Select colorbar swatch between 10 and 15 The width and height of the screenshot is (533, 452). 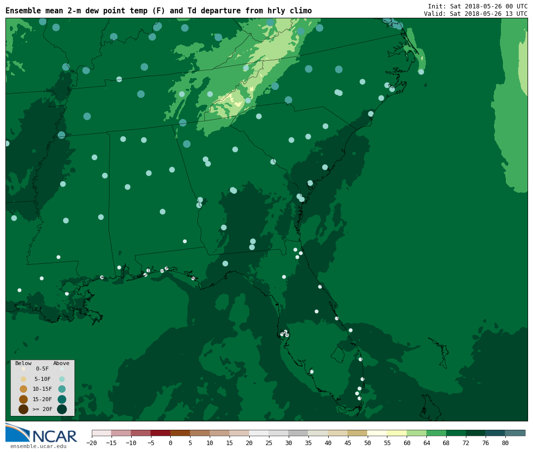click(220, 433)
